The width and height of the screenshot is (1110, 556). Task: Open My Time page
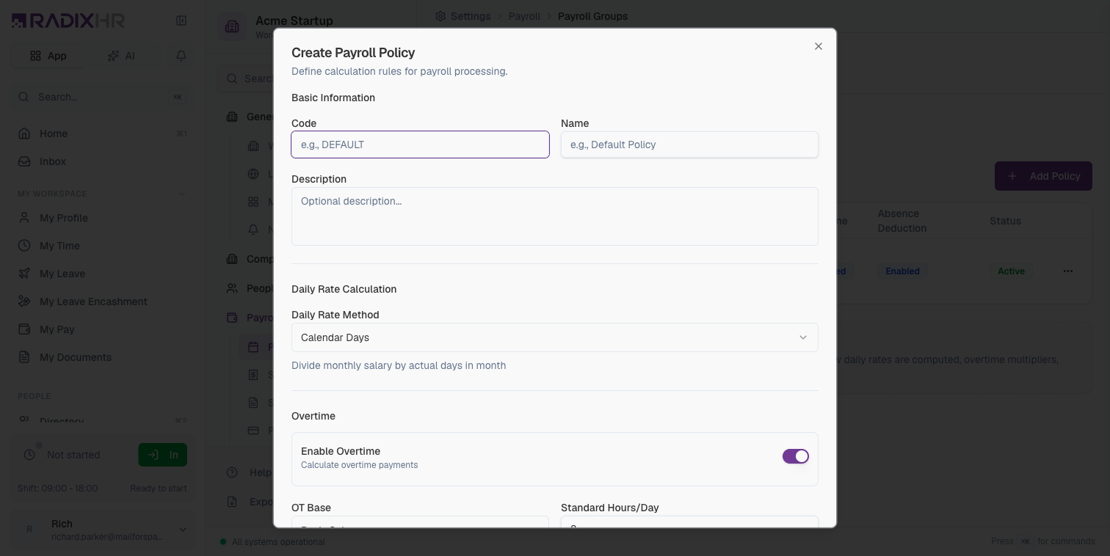pos(102,246)
